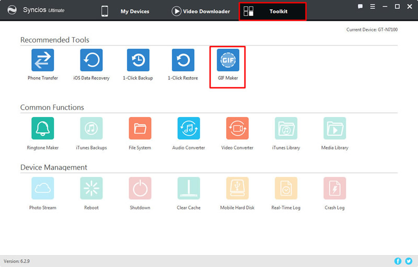Select the Shutdown device option

(140, 188)
